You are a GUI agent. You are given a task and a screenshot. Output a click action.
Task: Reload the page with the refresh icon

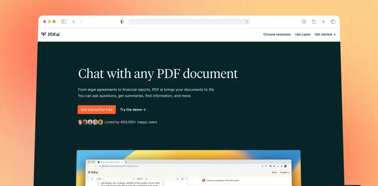tap(247, 22)
